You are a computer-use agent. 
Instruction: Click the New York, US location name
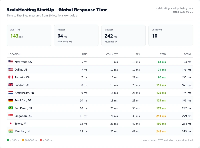click(x=23, y=62)
